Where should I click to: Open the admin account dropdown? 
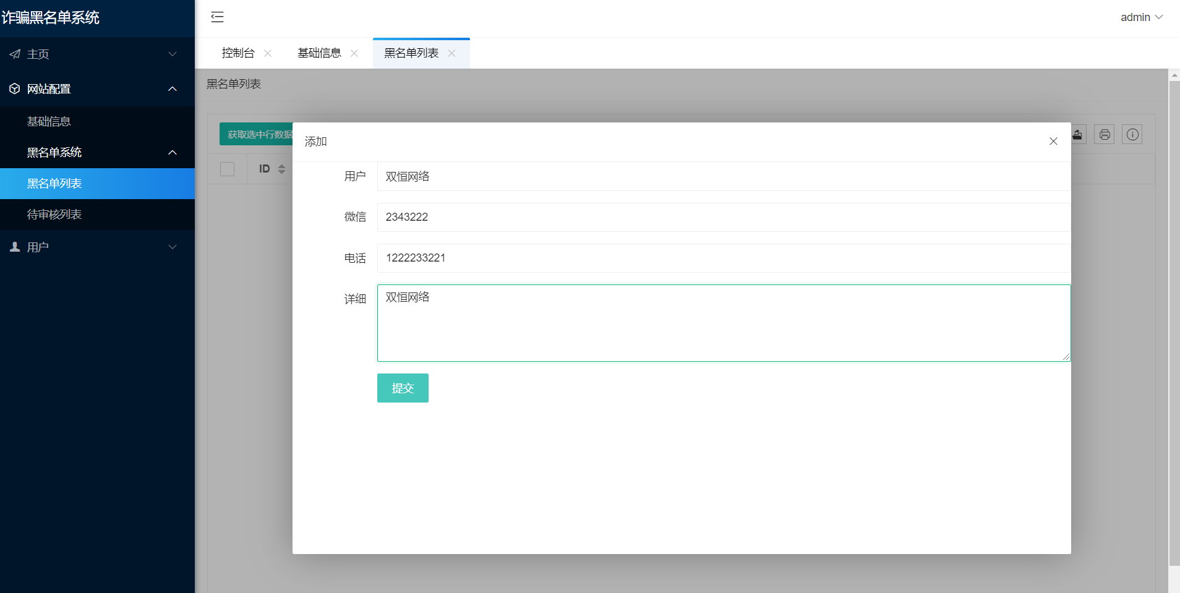[1141, 17]
